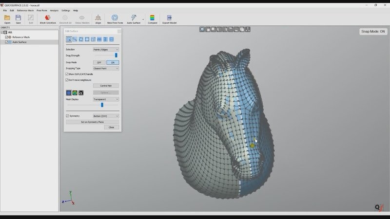Screen dimensions: 390x219
Task: Activate the Mesh Selection tool
Action: [x=48, y=18]
